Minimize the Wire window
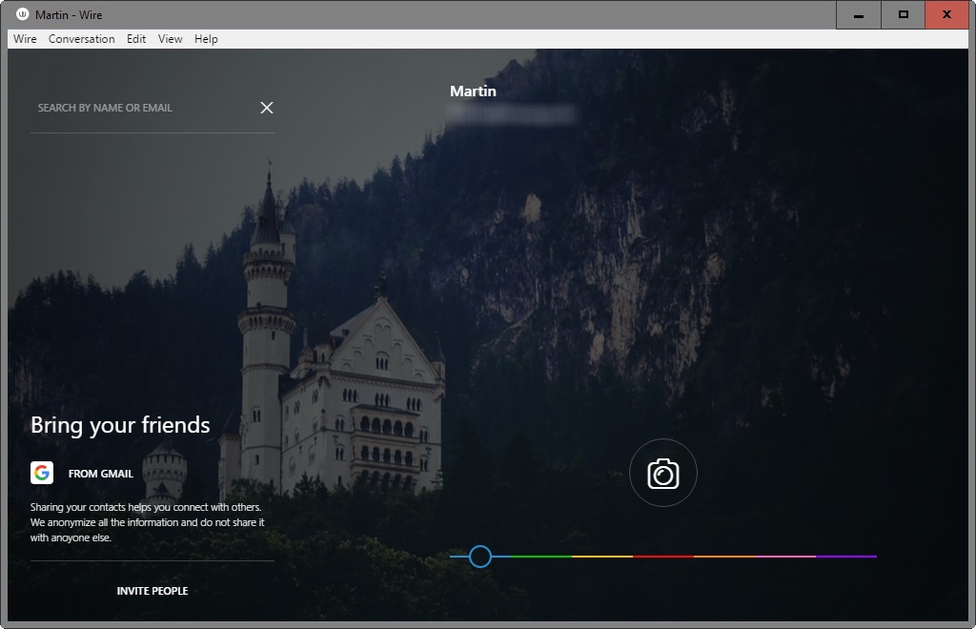976x629 pixels. click(859, 14)
